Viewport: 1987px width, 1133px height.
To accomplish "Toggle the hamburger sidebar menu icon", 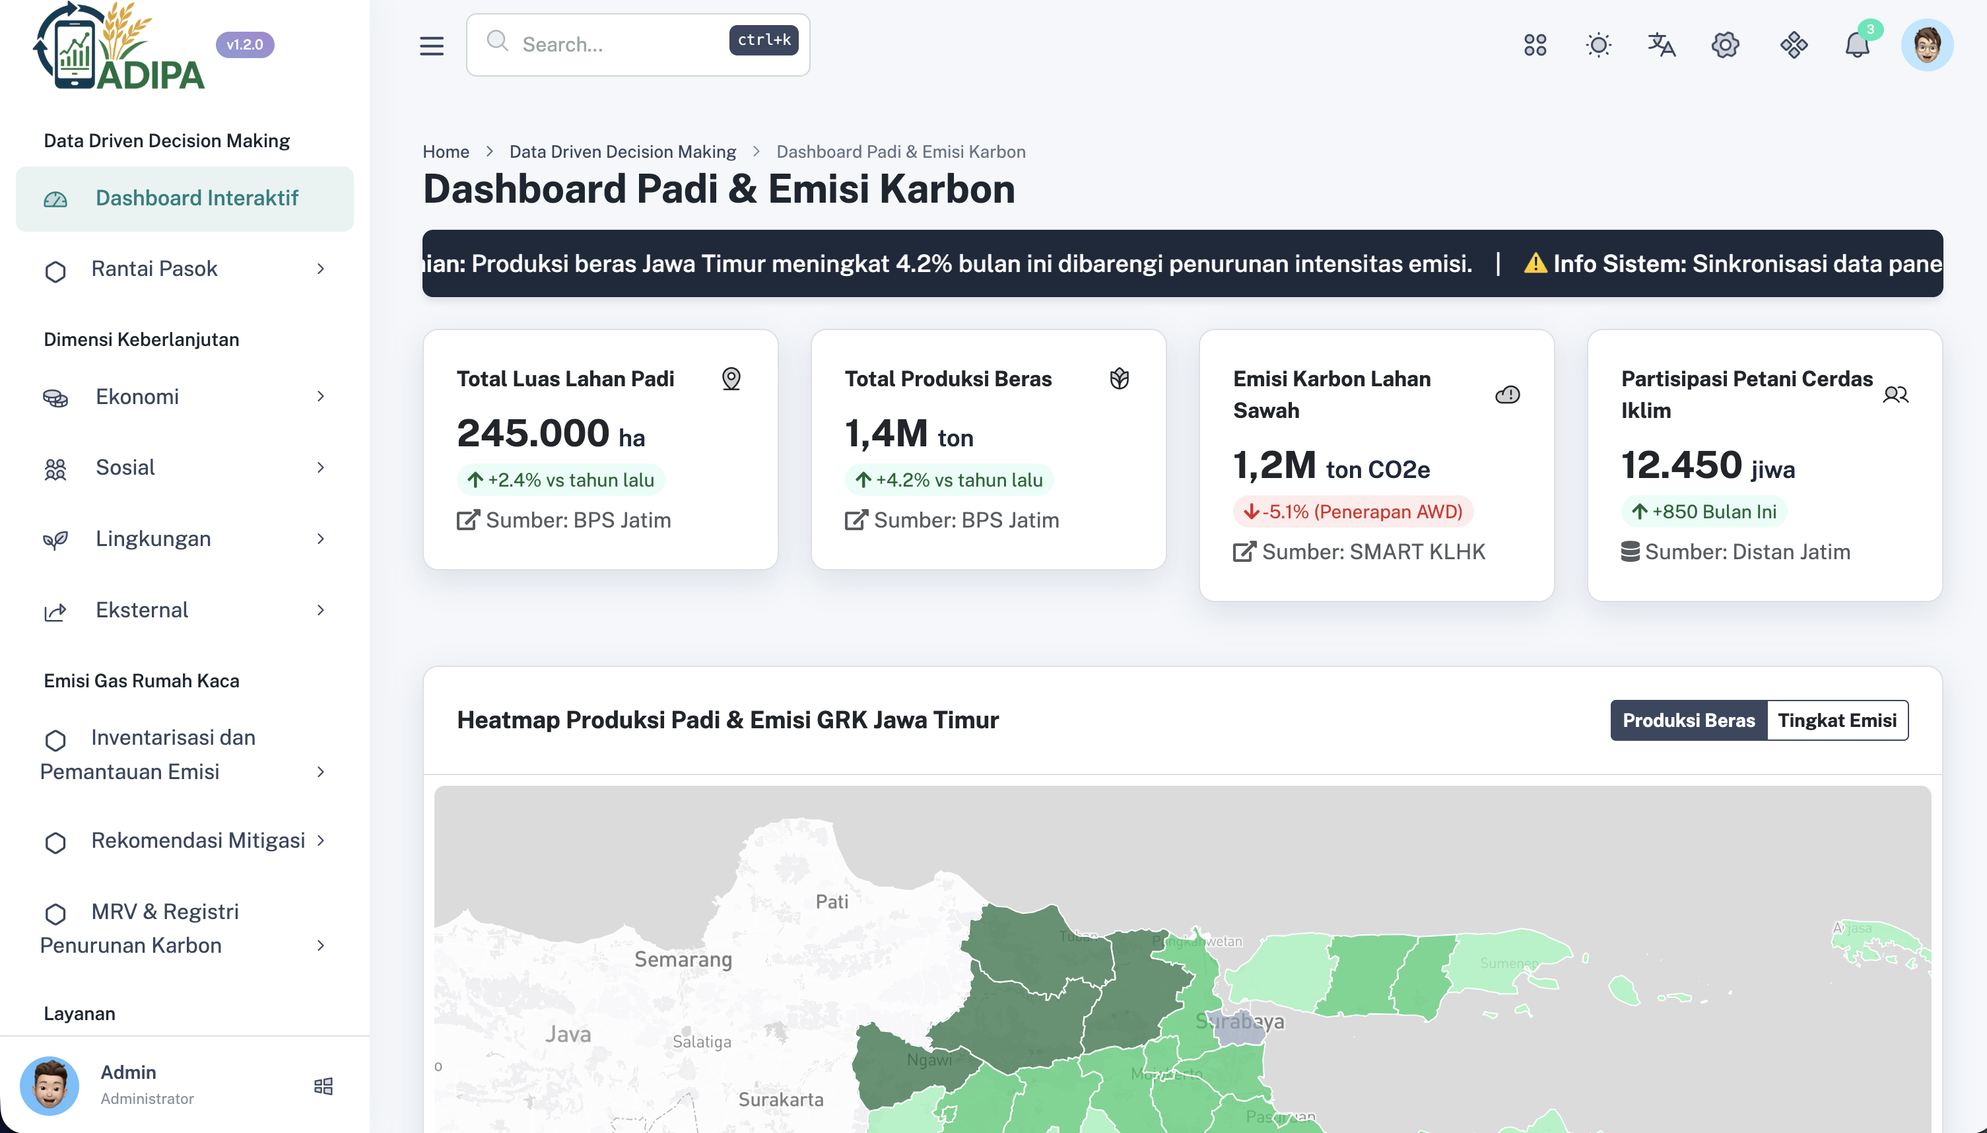I will point(432,45).
